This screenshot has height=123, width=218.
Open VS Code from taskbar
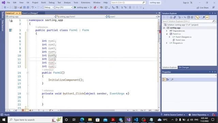click(x=136, y=120)
